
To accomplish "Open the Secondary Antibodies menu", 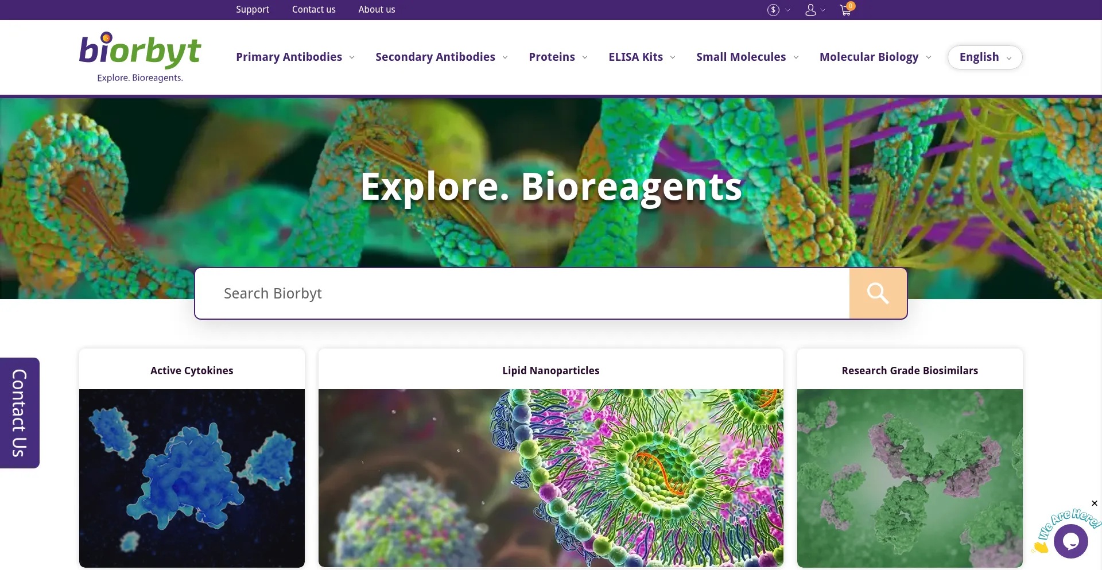I will click(435, 57).
